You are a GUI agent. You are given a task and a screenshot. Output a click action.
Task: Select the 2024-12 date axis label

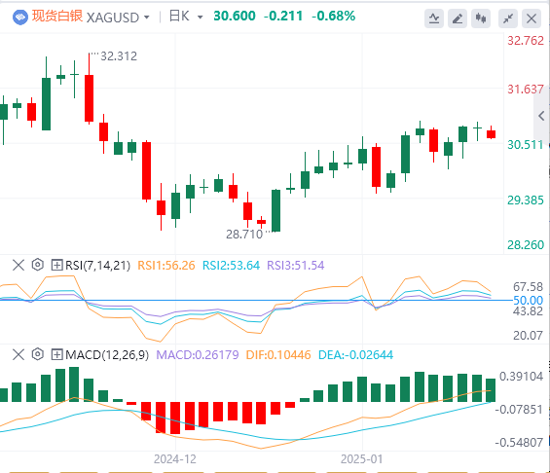click(175, 459)
